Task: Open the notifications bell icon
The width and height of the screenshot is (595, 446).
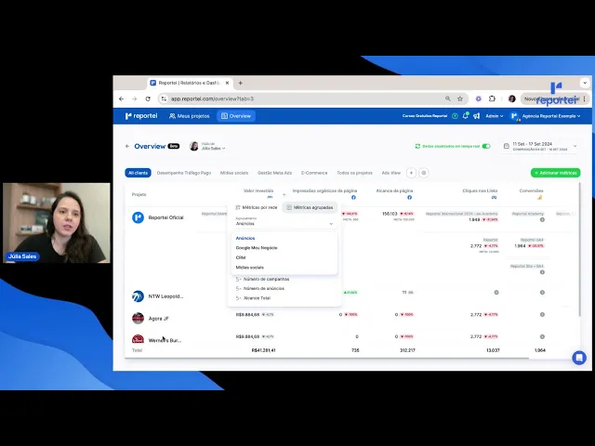Action: 465,116
